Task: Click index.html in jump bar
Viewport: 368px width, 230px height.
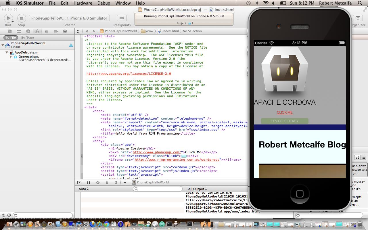Action: click(x=168, y=31)
